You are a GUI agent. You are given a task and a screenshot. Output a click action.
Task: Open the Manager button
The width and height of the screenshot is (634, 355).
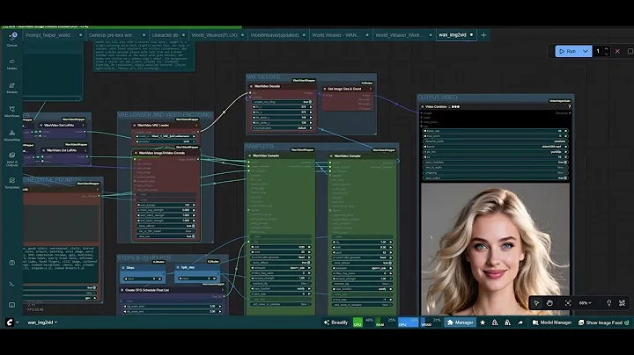tap(460, 322)
